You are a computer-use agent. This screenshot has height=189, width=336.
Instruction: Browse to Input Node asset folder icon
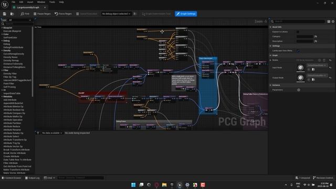point(313,69)
